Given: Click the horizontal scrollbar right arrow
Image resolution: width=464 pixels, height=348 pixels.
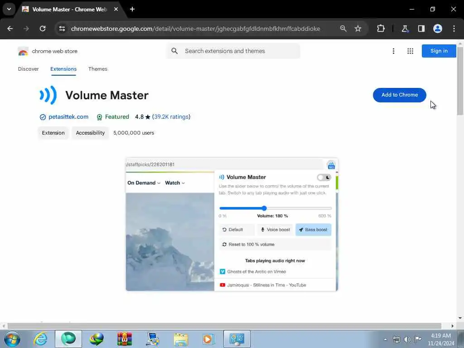Looking at the screenshot, I should 453,326.
